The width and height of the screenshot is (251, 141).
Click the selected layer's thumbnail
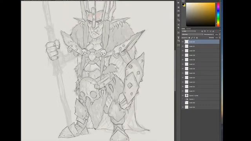[187, 42]
